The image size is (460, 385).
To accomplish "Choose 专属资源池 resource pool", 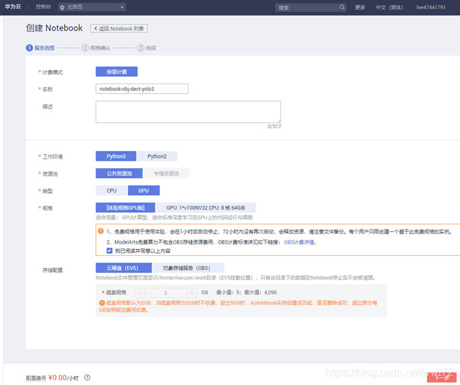I will pyautogui.click(x=166, y=173).
